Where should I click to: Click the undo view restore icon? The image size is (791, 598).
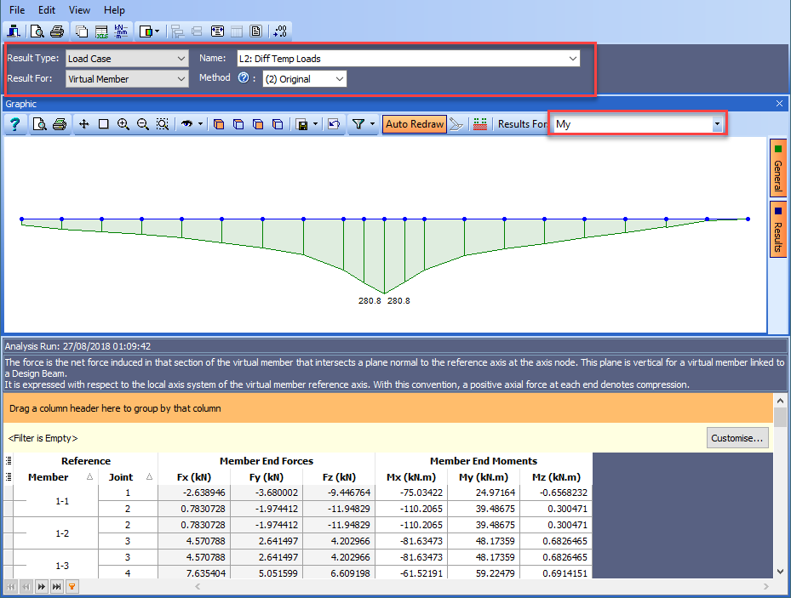click(334, 124)
